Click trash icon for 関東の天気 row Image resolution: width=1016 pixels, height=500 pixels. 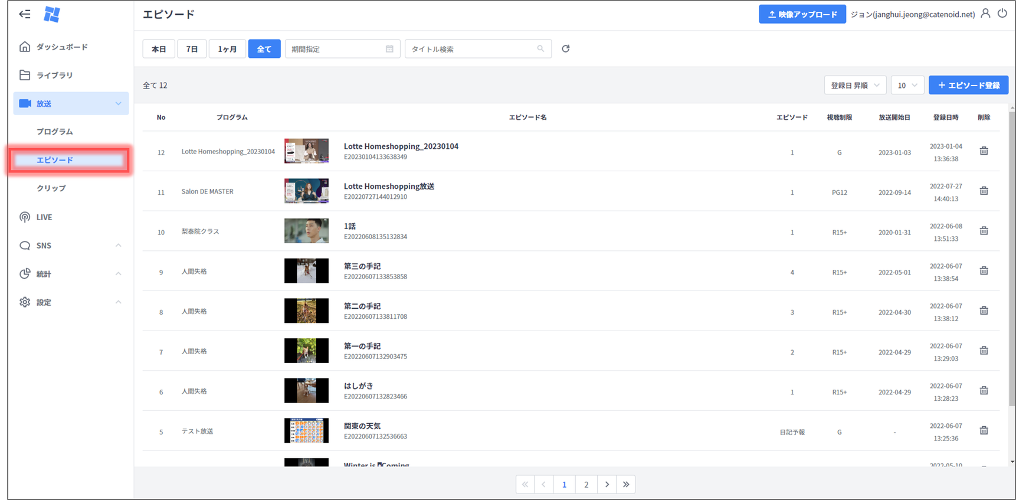point(984,430)
